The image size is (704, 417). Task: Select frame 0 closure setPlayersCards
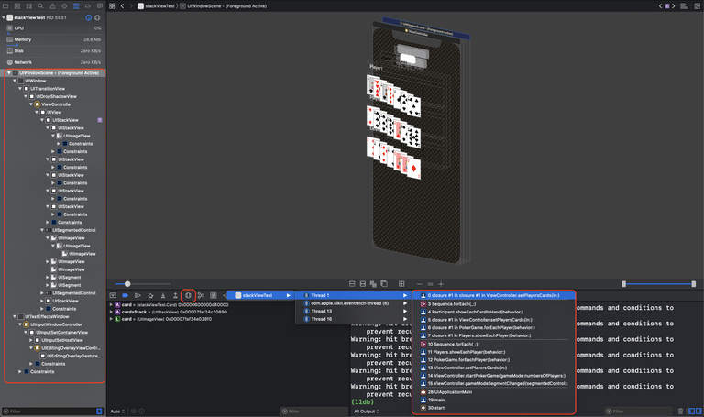click(494, 295)
